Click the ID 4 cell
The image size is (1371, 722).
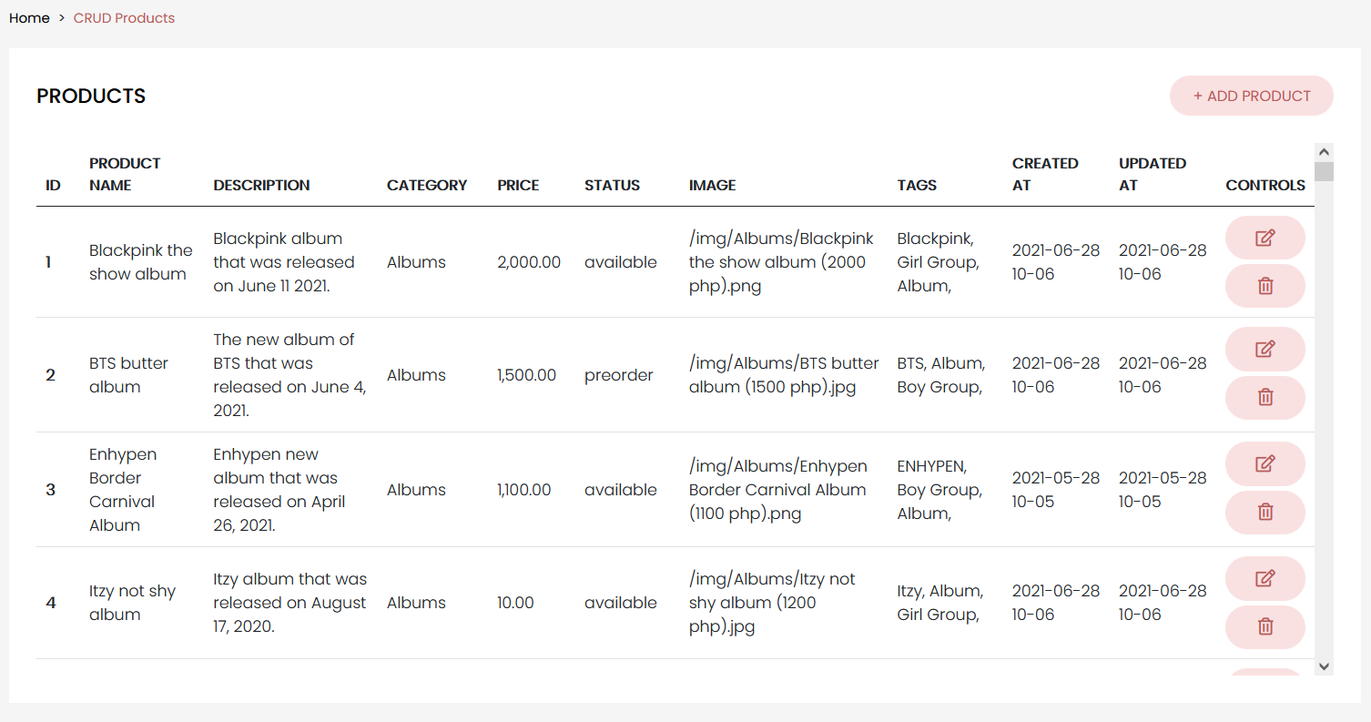point(51,603)
